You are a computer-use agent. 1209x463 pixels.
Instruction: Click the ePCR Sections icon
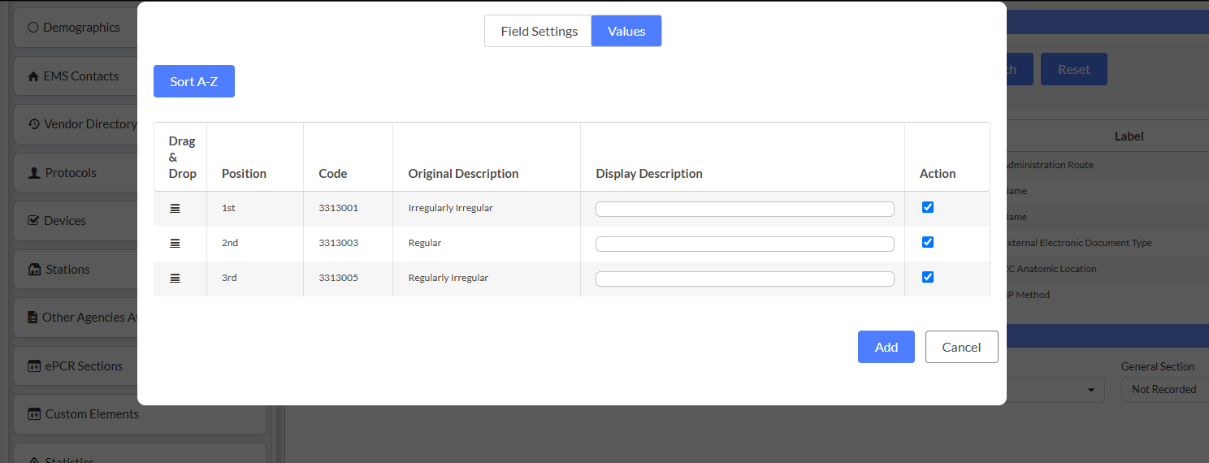[x=33, y=366]
